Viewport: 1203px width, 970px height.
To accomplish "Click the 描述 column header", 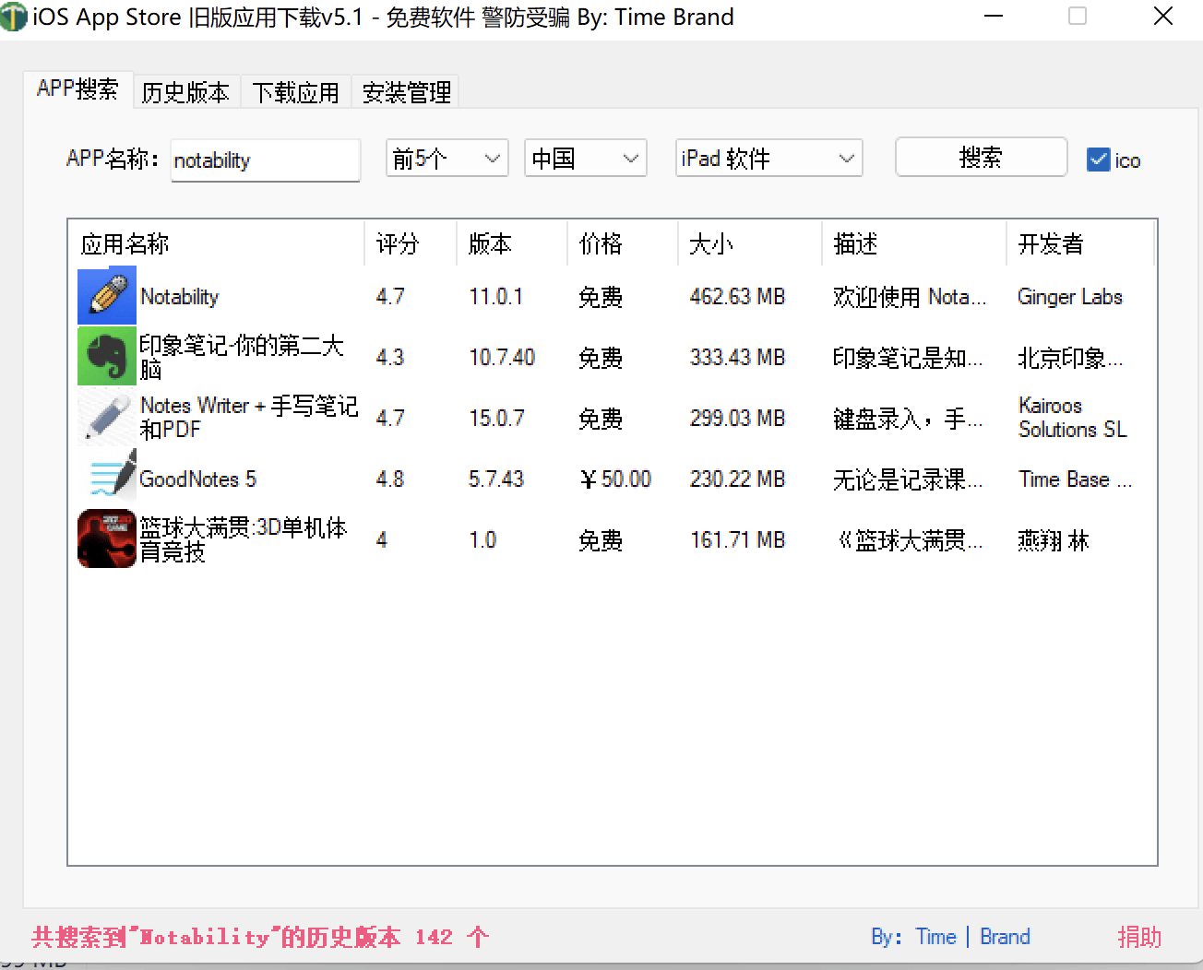I will [x=913, y=244].
